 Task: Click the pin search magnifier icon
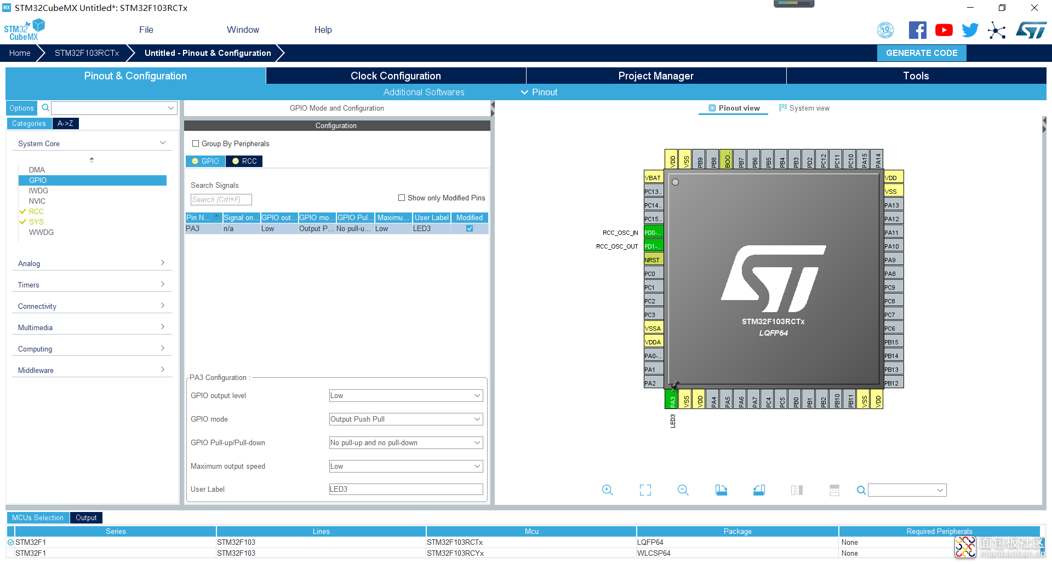861,490
